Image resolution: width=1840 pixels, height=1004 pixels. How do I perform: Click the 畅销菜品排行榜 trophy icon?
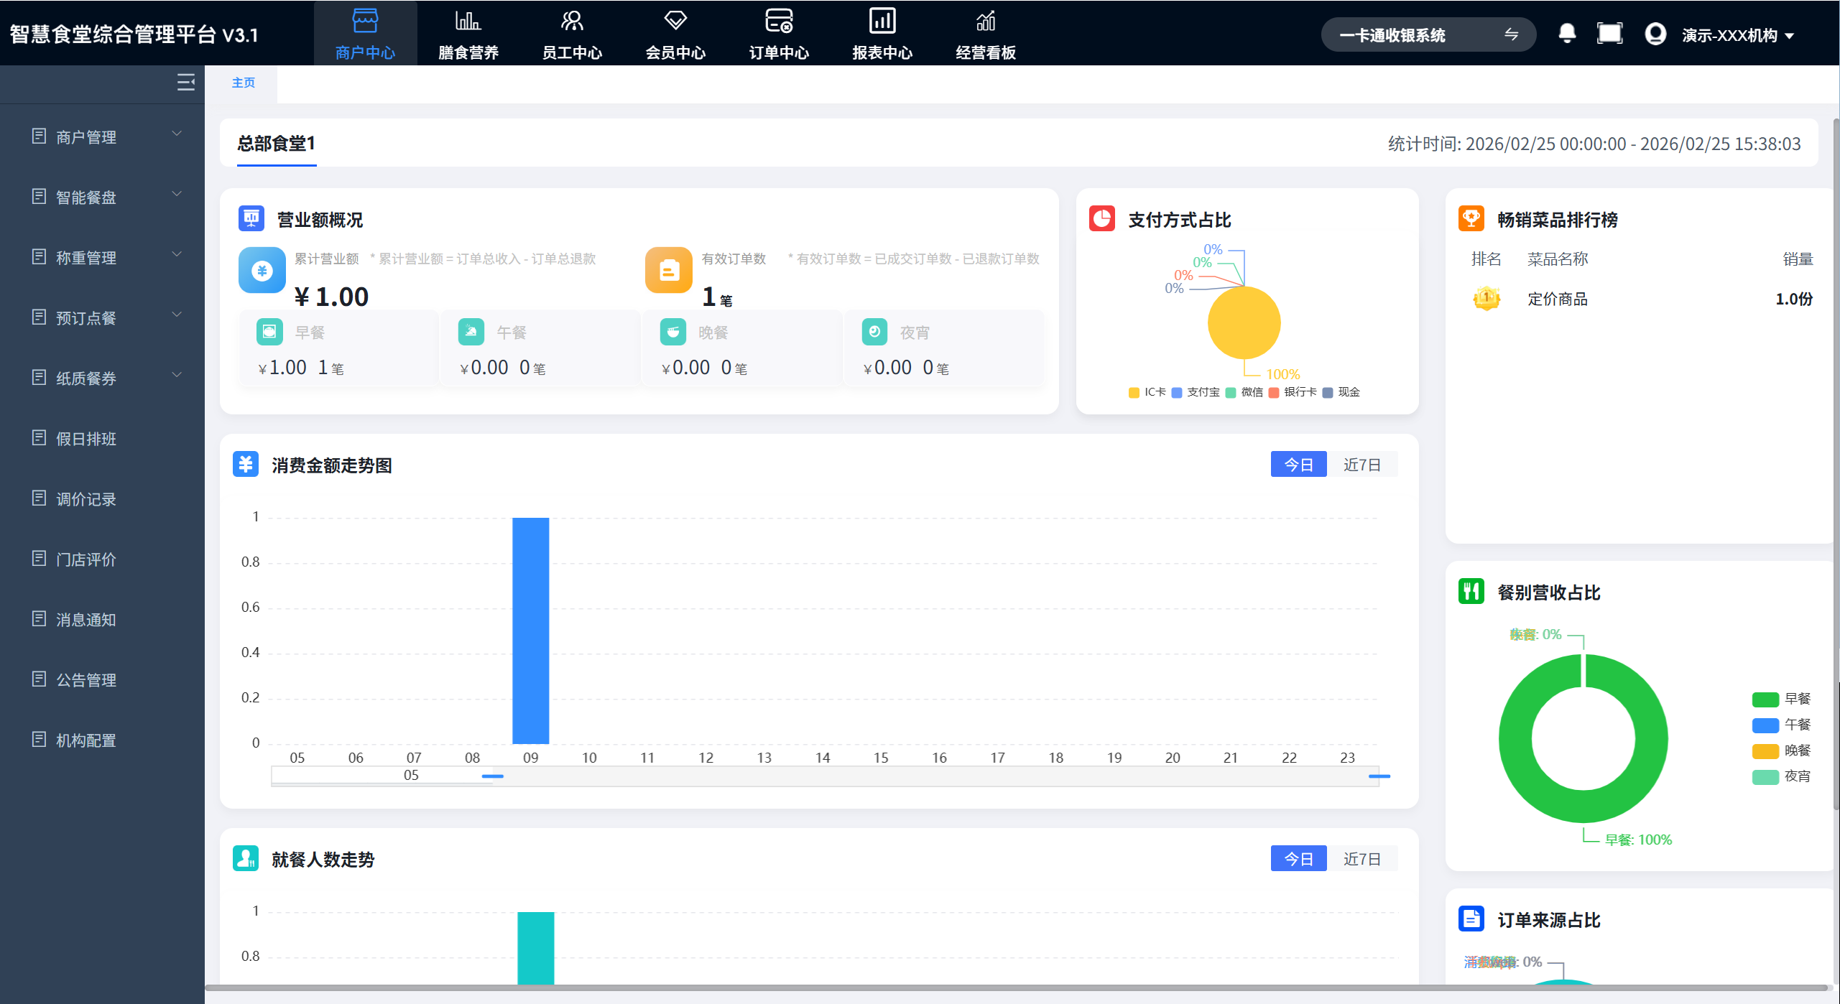click(x=1471, y=218)
